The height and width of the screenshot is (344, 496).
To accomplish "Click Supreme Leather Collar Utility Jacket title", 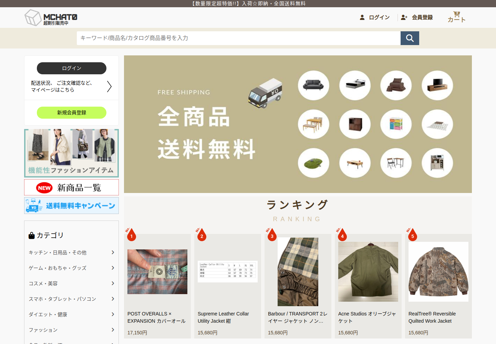I will 223,318.
